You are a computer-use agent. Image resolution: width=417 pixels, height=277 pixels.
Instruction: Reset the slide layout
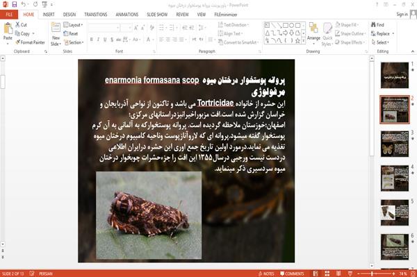(71, 33)
